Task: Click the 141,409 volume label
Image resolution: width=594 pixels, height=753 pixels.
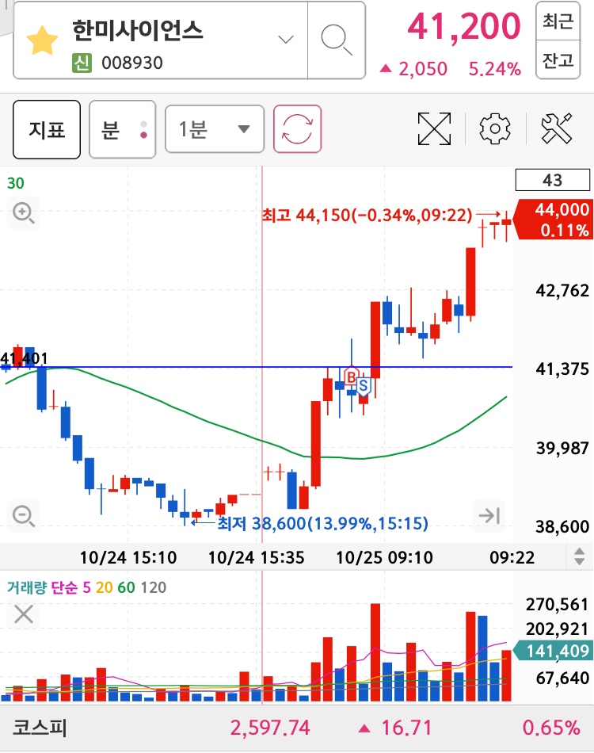Action: 554,652
